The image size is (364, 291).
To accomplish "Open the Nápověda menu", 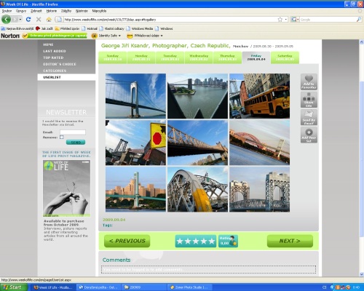I will point(99,11).
